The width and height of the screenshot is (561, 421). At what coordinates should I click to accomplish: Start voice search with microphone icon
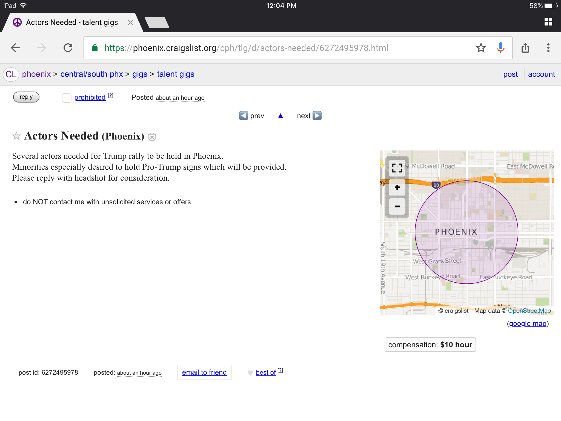[x=500, y=48]
